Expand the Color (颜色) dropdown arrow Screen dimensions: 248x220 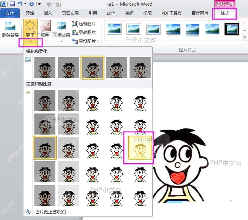[45, 42]
